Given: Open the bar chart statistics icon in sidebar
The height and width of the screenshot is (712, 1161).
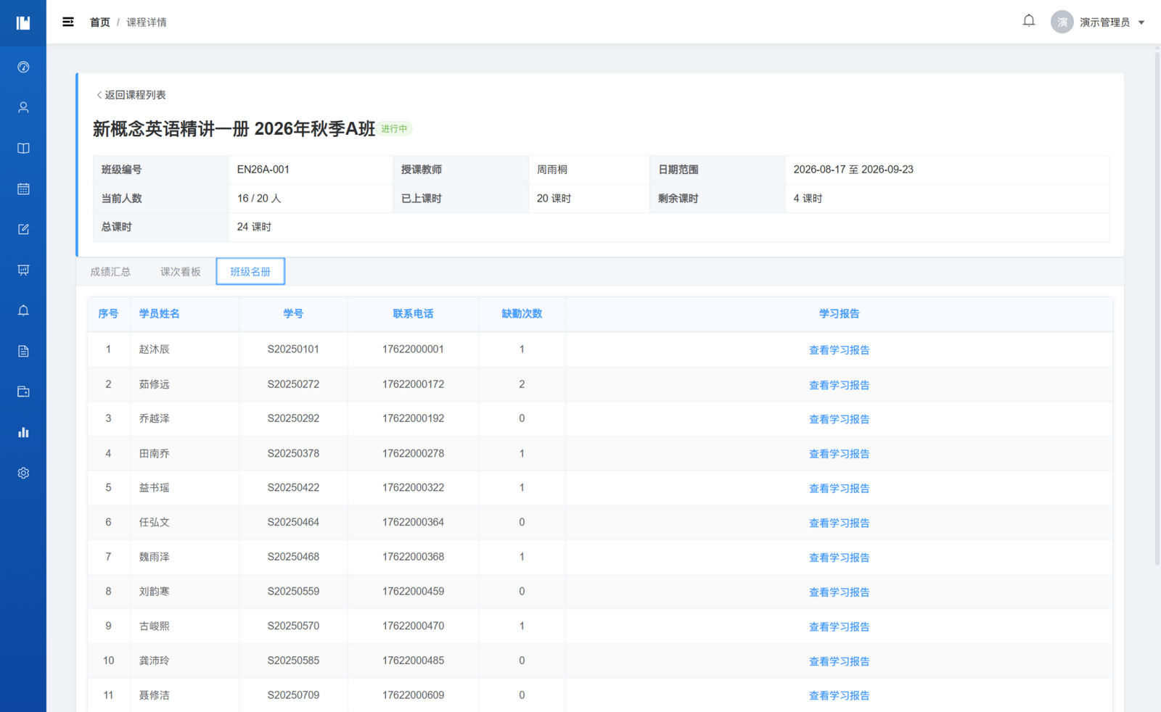Looking at the screenshot, I should tap(23, 433).
